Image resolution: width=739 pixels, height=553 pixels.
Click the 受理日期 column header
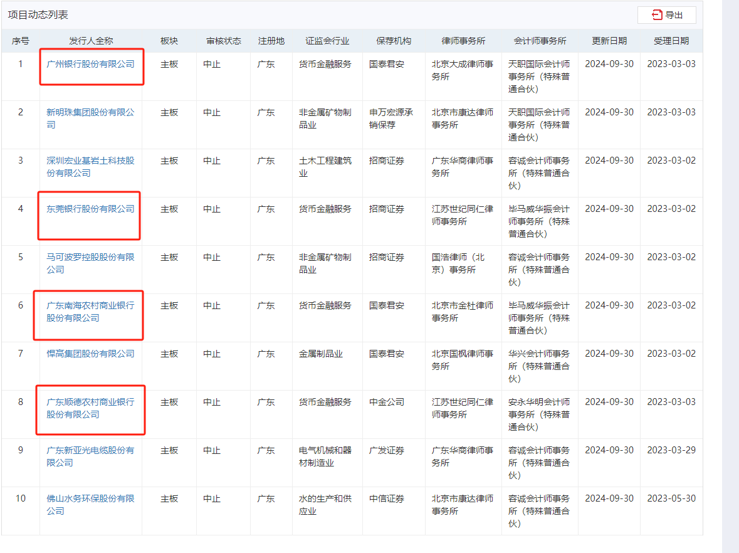pos(671,41)
